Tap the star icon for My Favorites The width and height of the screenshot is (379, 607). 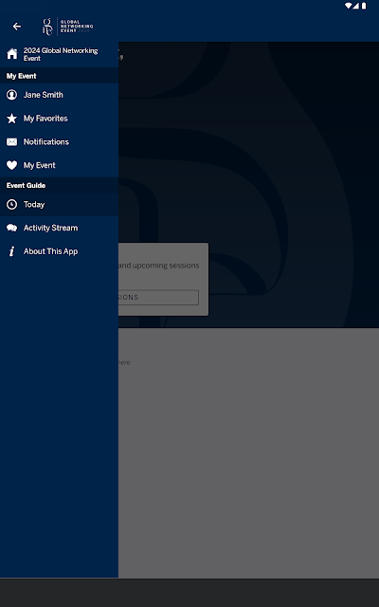pos(12,119)
